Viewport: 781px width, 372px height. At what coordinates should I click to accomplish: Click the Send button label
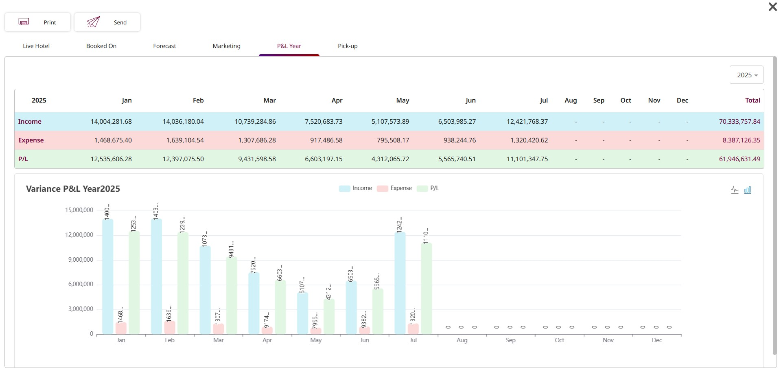(x=120, y=22)
